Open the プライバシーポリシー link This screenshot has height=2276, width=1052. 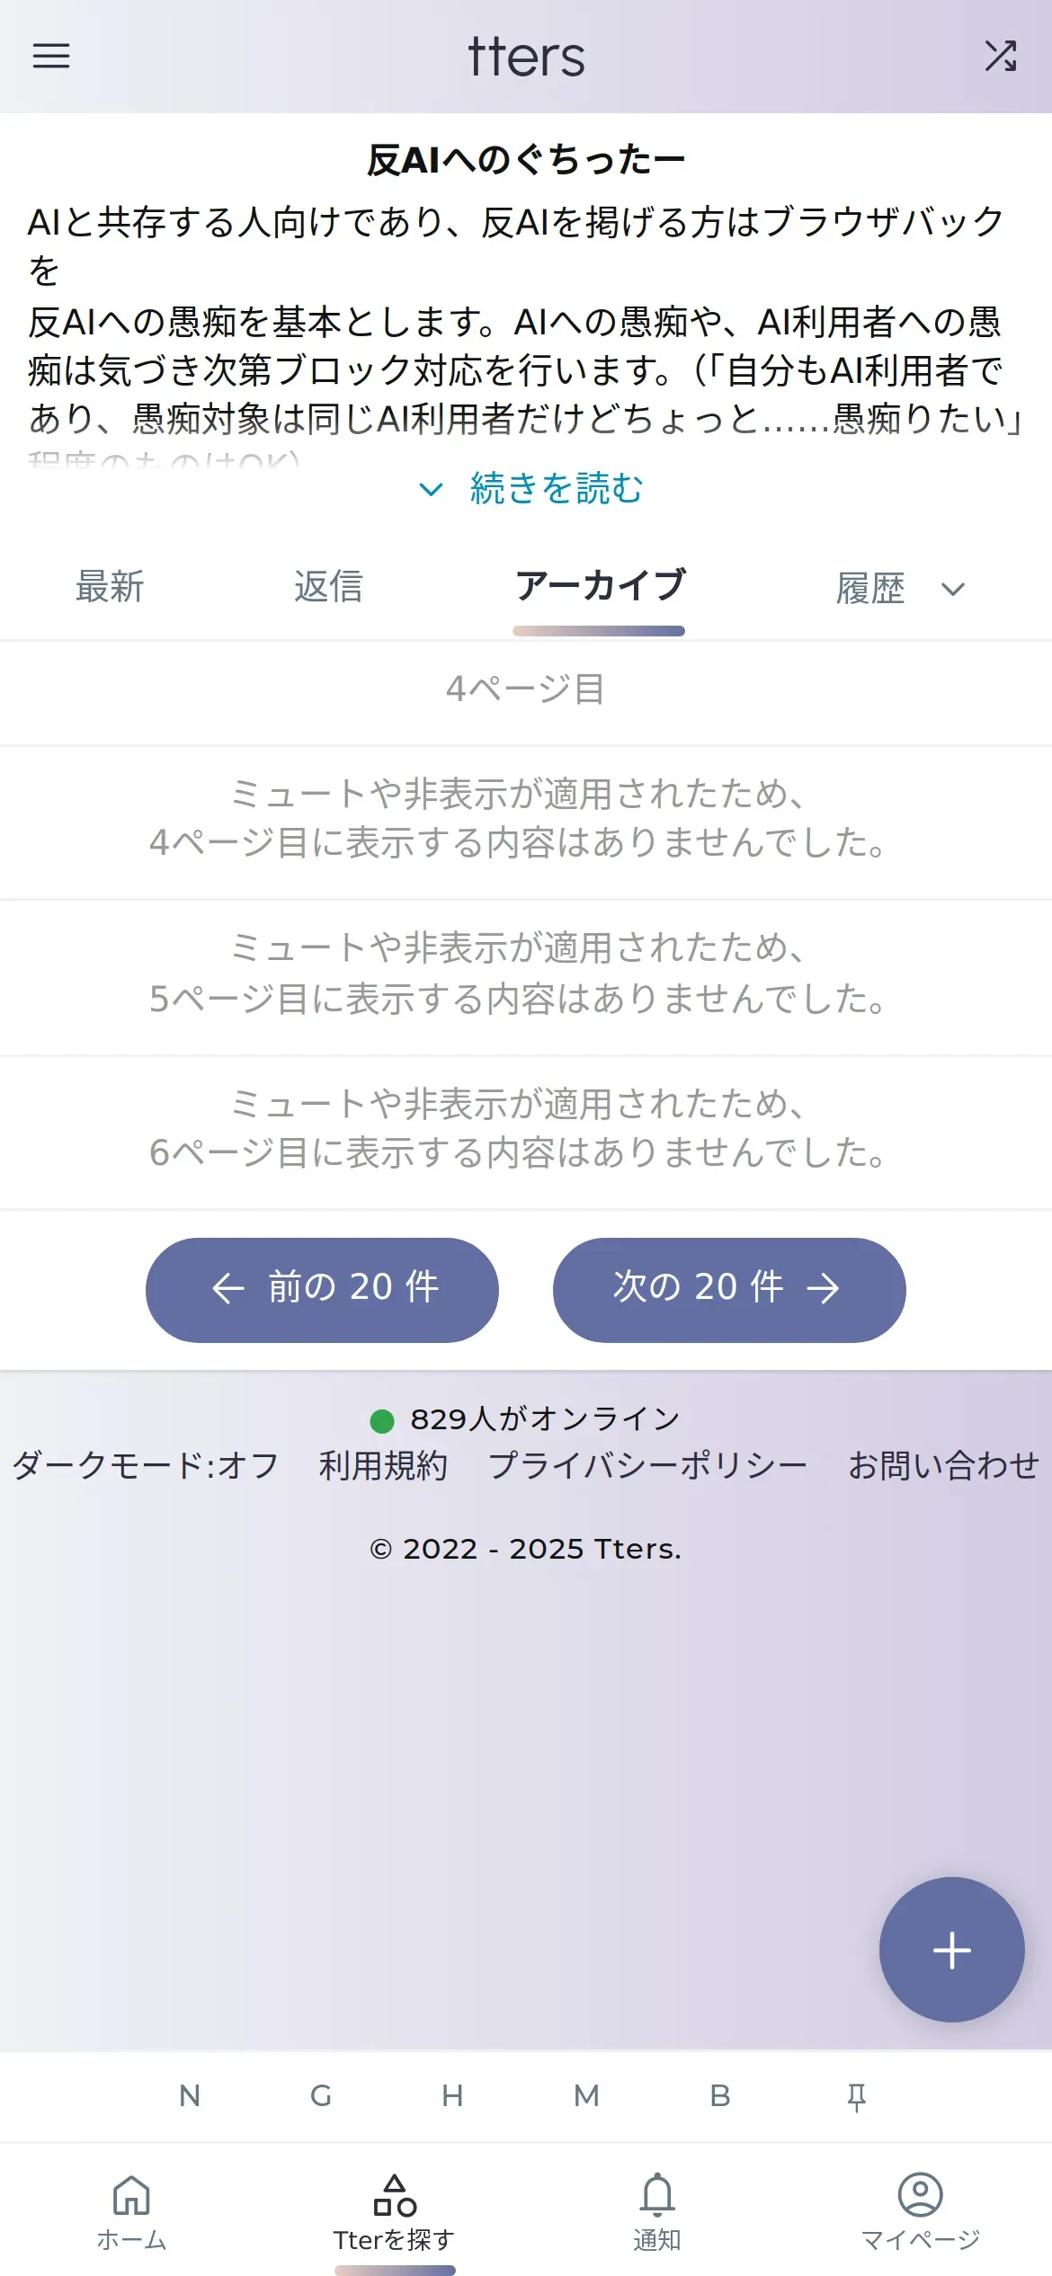pos(647,1466)
